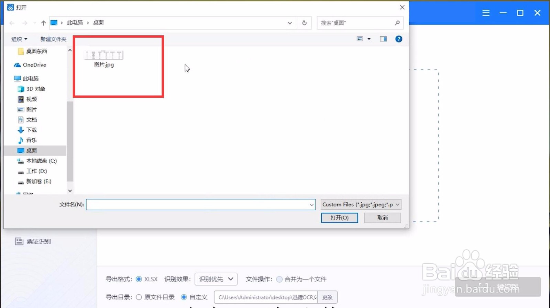Open the Custom Files type filter dropdown
The width and height of the screenshot is (550, 308).
361,204
